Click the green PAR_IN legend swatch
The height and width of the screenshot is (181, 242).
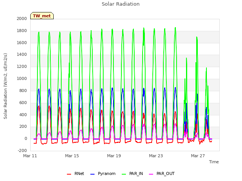tap(124, 174)
